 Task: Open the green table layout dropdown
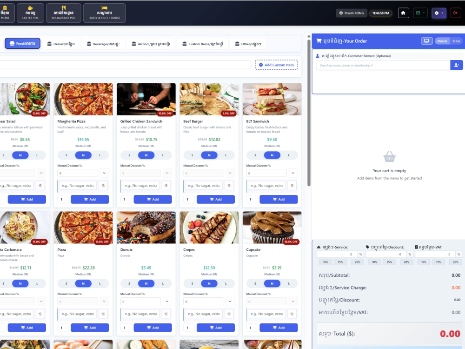(420, 13)
